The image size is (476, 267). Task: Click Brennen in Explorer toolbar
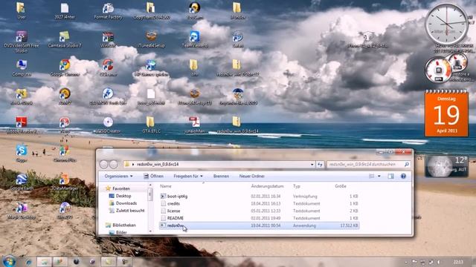coord(221,177)
